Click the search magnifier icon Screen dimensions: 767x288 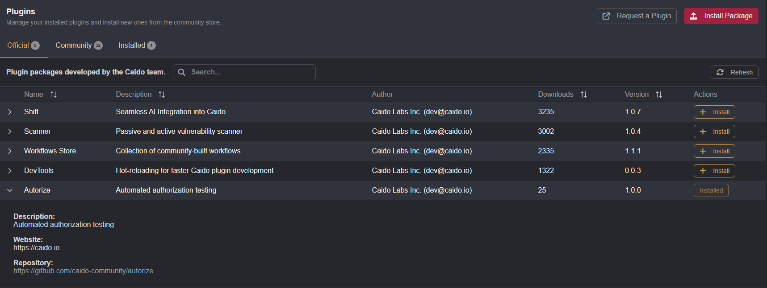click(181, 72)
